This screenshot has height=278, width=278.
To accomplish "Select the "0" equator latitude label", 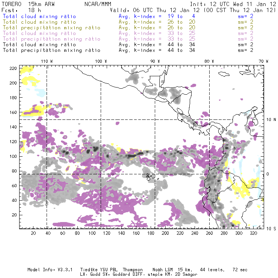I will pyautogui.click(x=268, y=174).
